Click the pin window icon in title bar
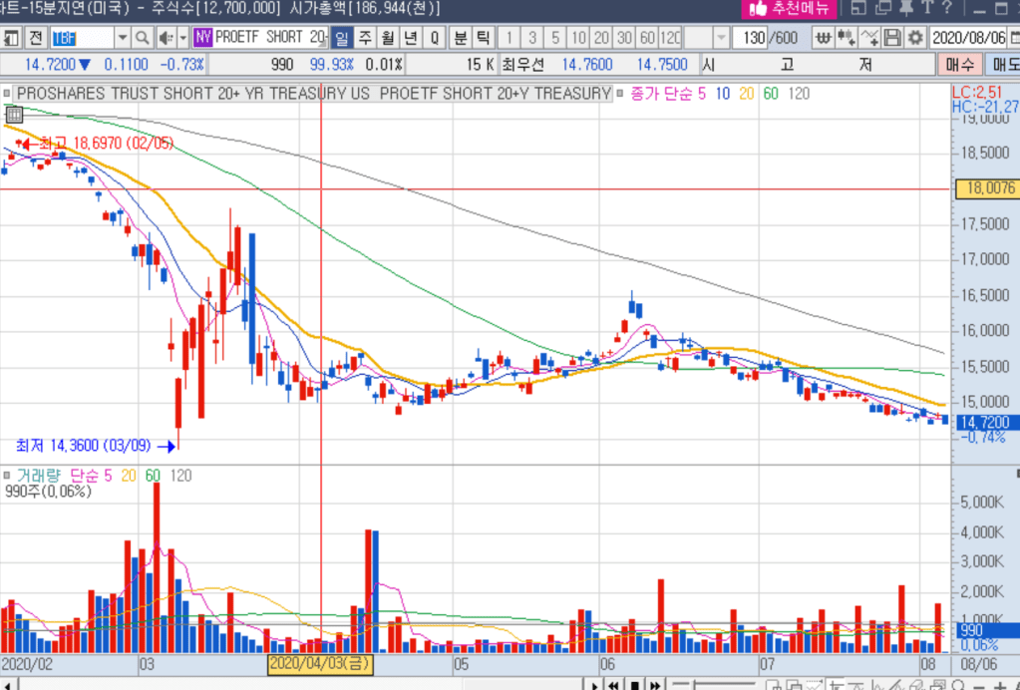This screenshot has width=1020, height=690. tap(905, 9)
